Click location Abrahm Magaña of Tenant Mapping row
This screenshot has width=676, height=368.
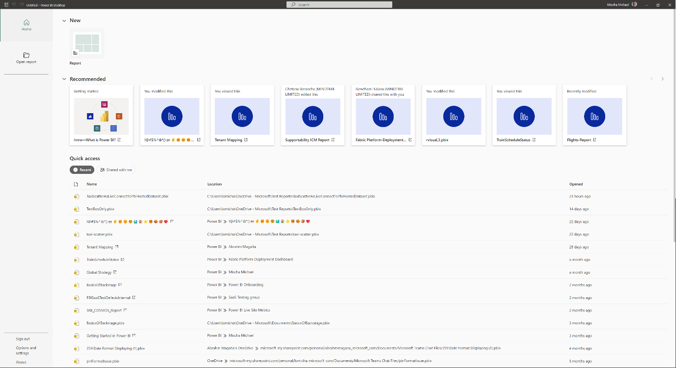click(x=242, y=247)
